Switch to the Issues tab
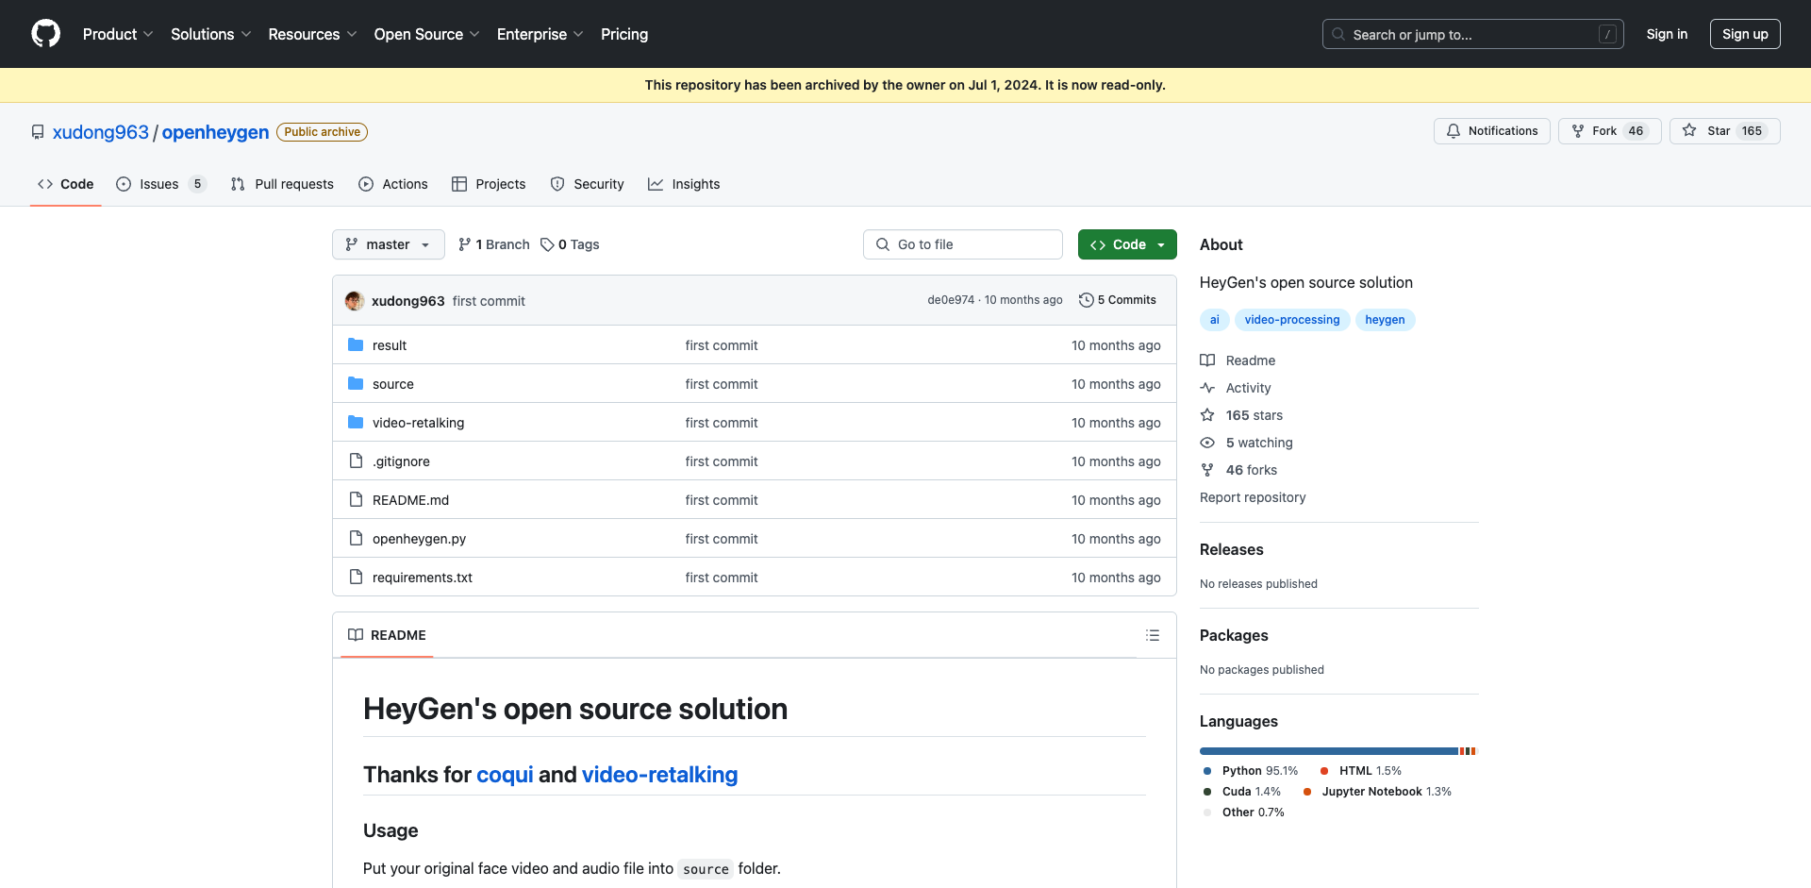1811x888 pixels. 160,184
